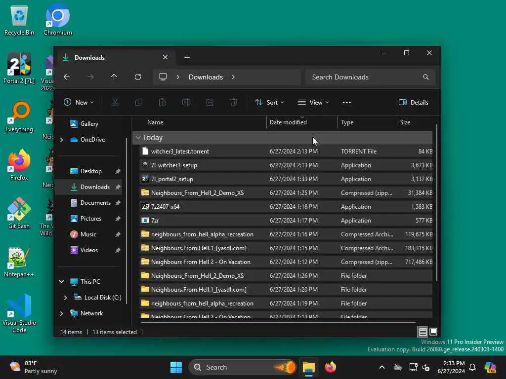The height and width of the screenshot is (379, 506).
Task: Open Git Bash desktop shortcut
Action: click(x=19, y=213)
